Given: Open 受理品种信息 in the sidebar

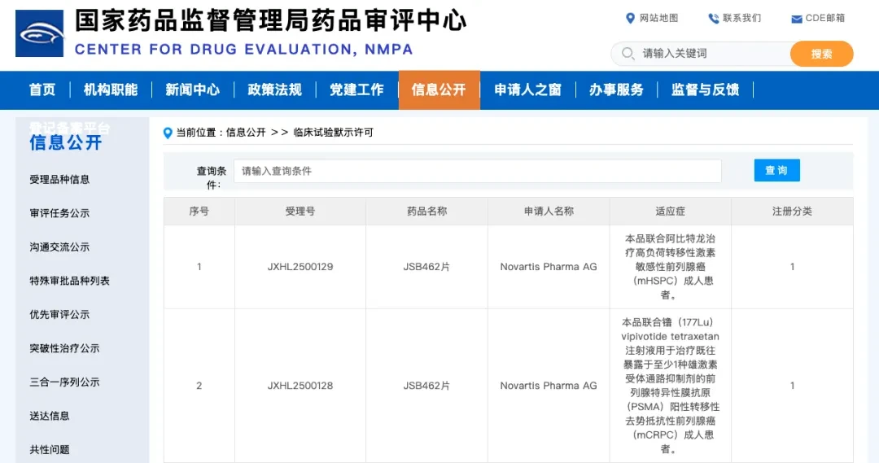Looking at the screenshot, I should [59, 179].
